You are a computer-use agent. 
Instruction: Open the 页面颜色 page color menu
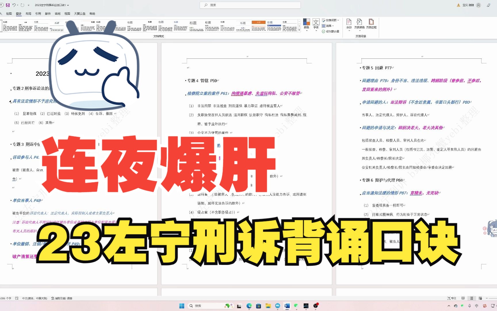[359, 24]
